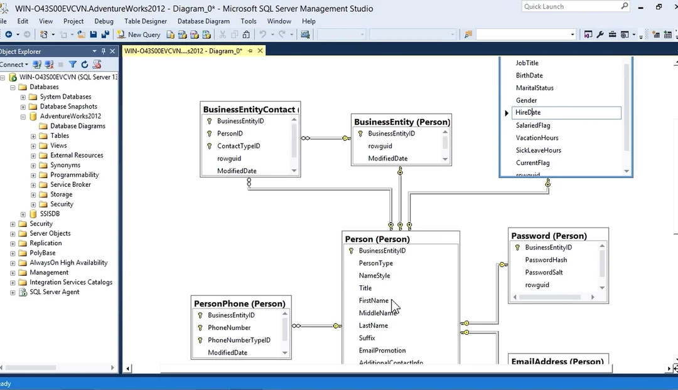This screenshot has height=390, width=678.
Task: Select the Database Diagrams folder
Action: point(78,126)
